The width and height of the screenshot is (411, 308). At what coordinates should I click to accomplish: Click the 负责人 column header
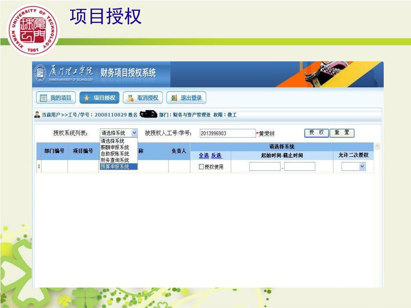[x=179, y=151]
